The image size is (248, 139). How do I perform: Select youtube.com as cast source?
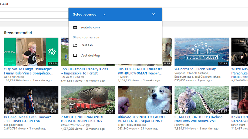click(x=115, y=27)
